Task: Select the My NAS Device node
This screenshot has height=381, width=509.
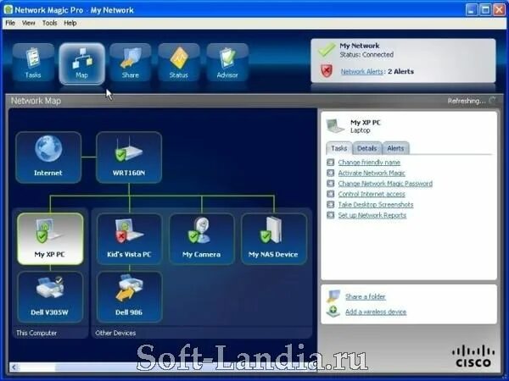Action: tap(274, 239)
